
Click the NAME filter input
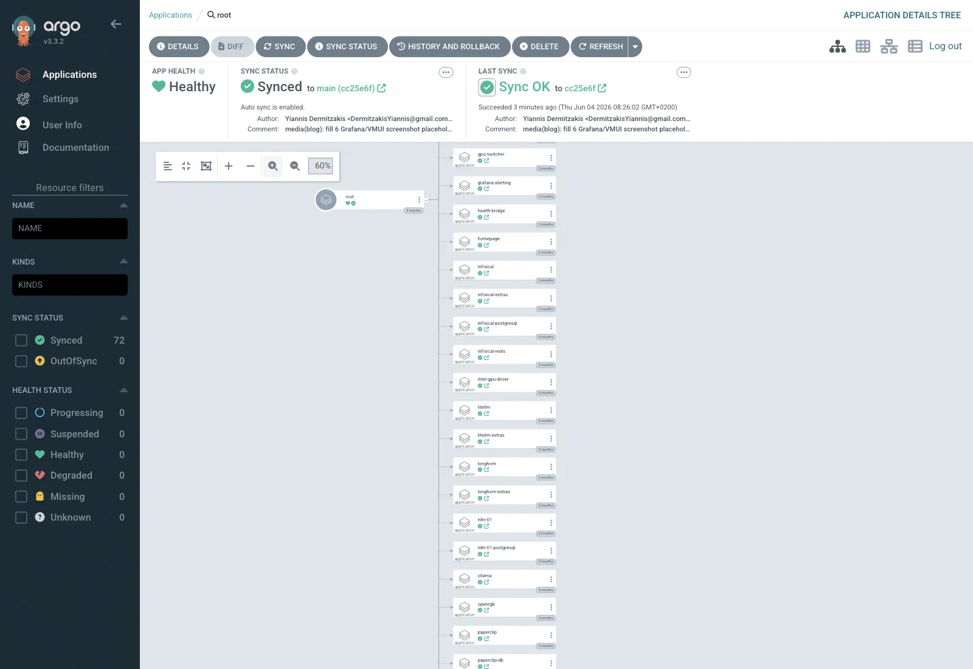point(70,229)
